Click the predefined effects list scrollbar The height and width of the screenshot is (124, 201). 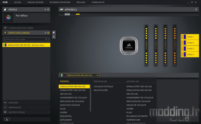click(90, 98)
